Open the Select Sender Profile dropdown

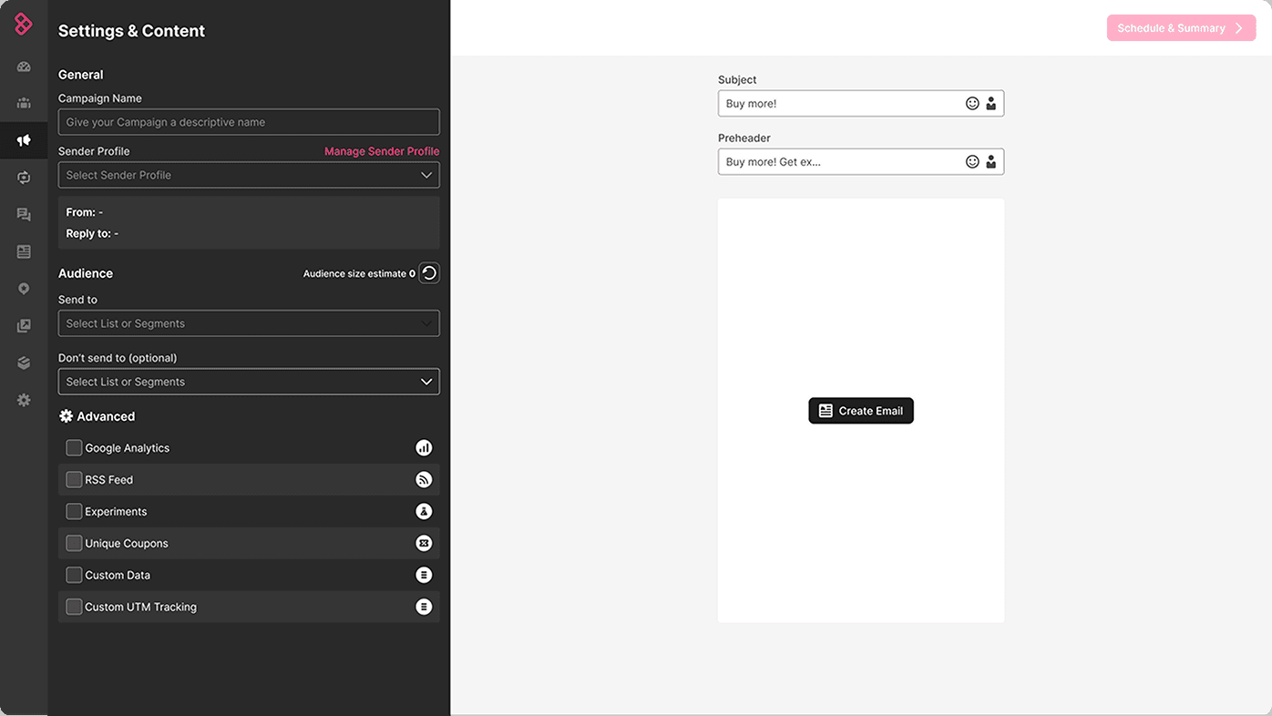point(249,175)
